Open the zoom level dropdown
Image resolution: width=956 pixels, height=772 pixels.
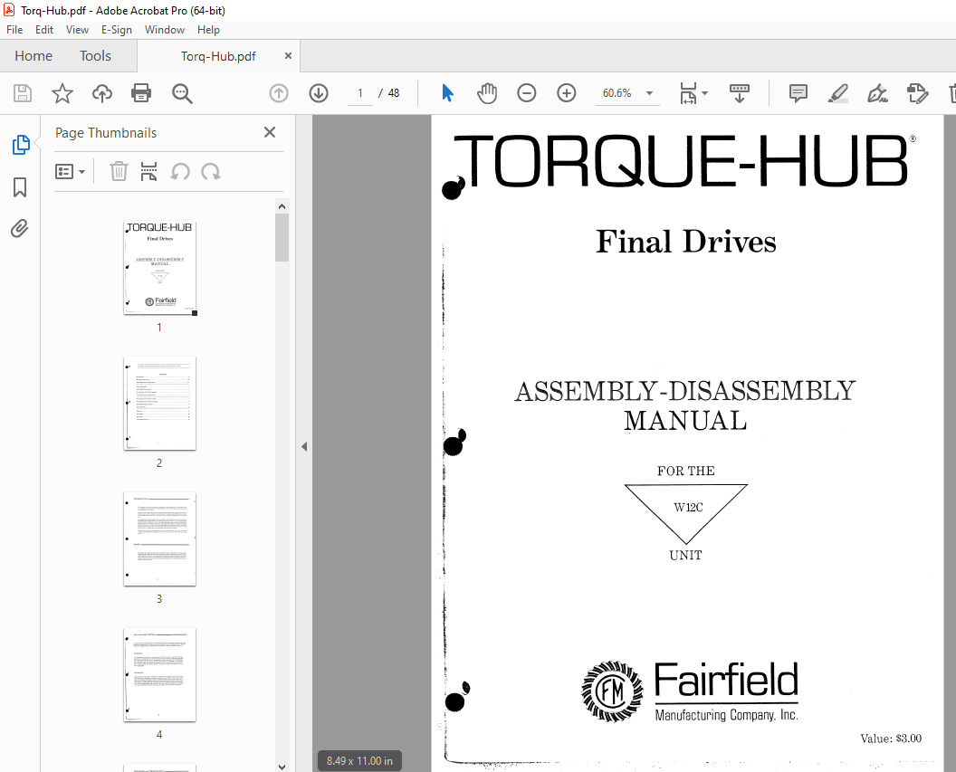pyautogui.click(x=649, y=92)
